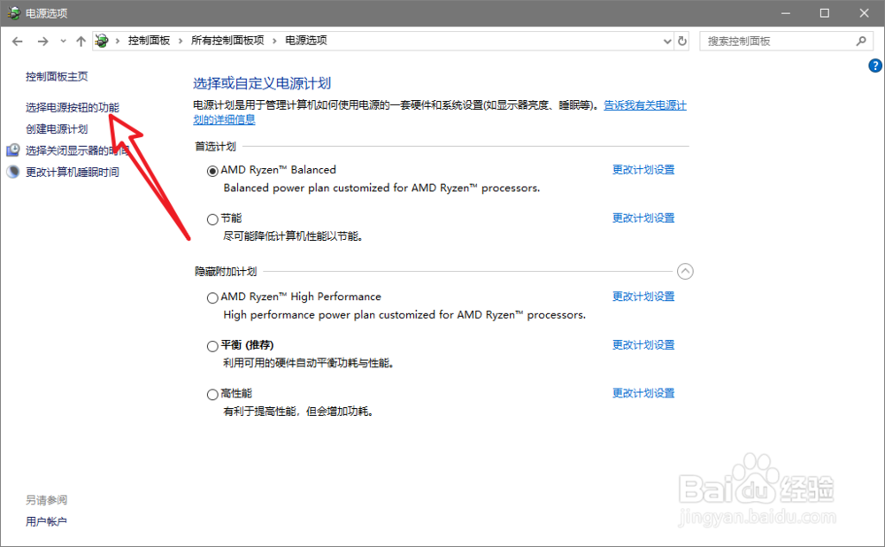Open 控制面板主页 link
The height and width of the screenshot is (547, 885).
[57, 77]
